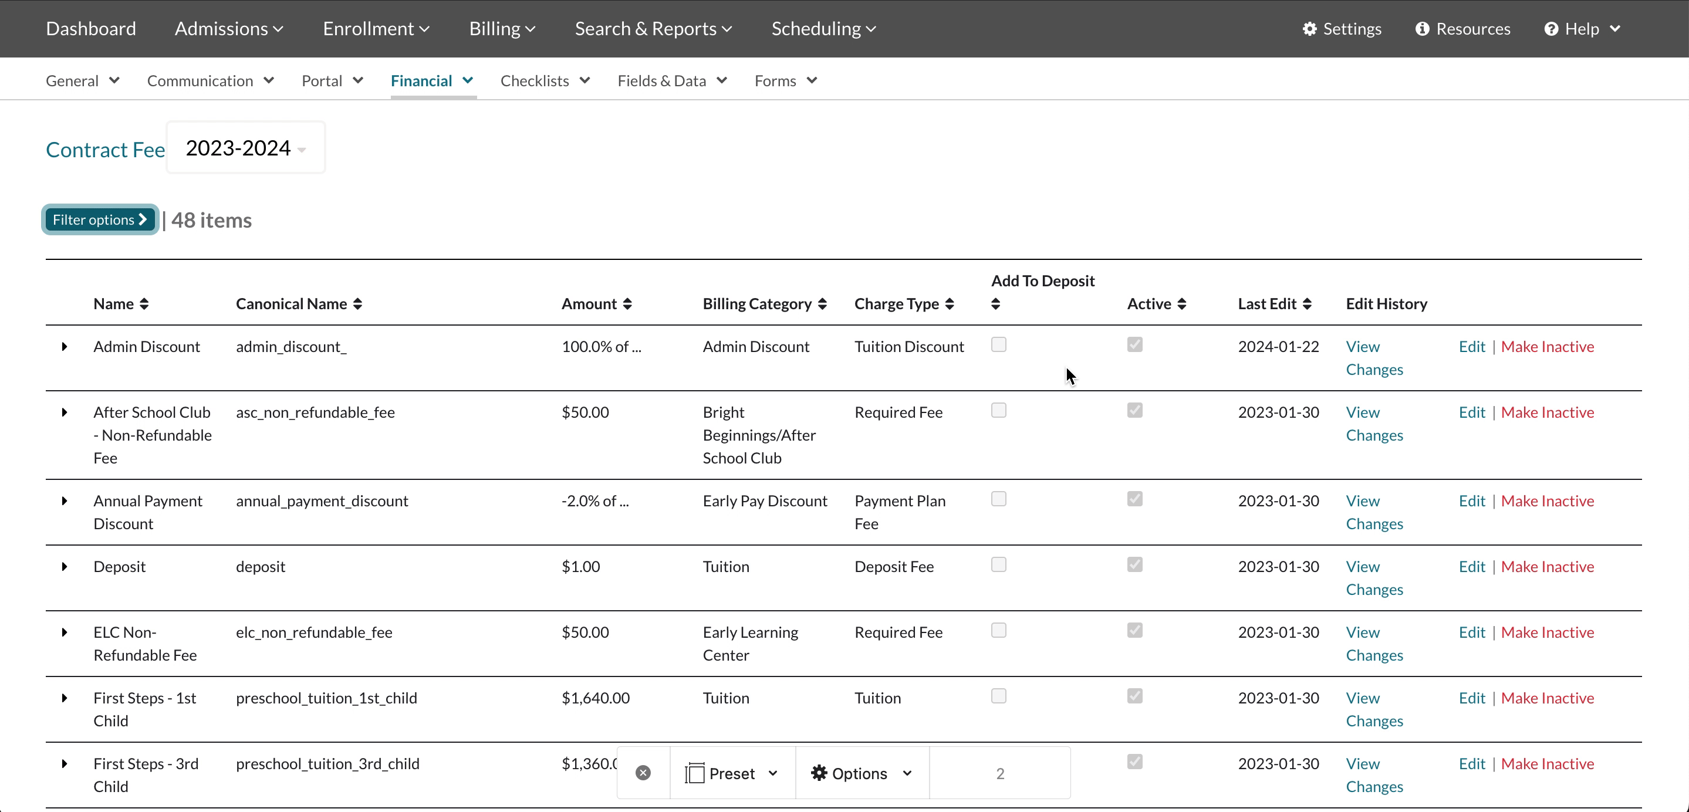Viewport: 1689px width, 812px height.
Task: Sort by Amount column arrows
Action: (x=627, y=304)
